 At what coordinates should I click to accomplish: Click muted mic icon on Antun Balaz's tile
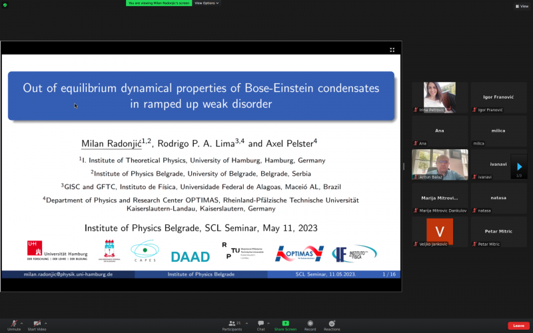[415, 177]
